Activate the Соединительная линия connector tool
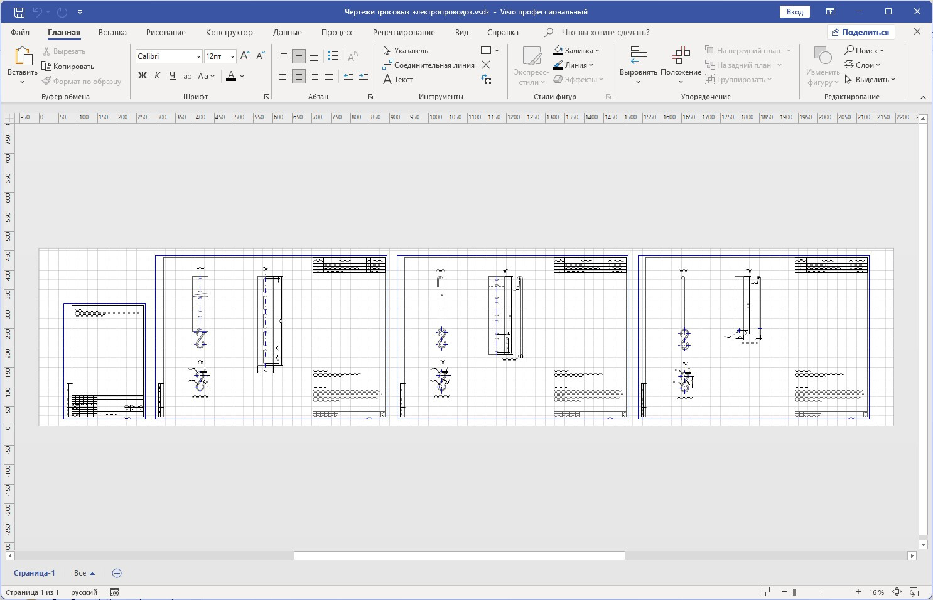 (428, 65)
